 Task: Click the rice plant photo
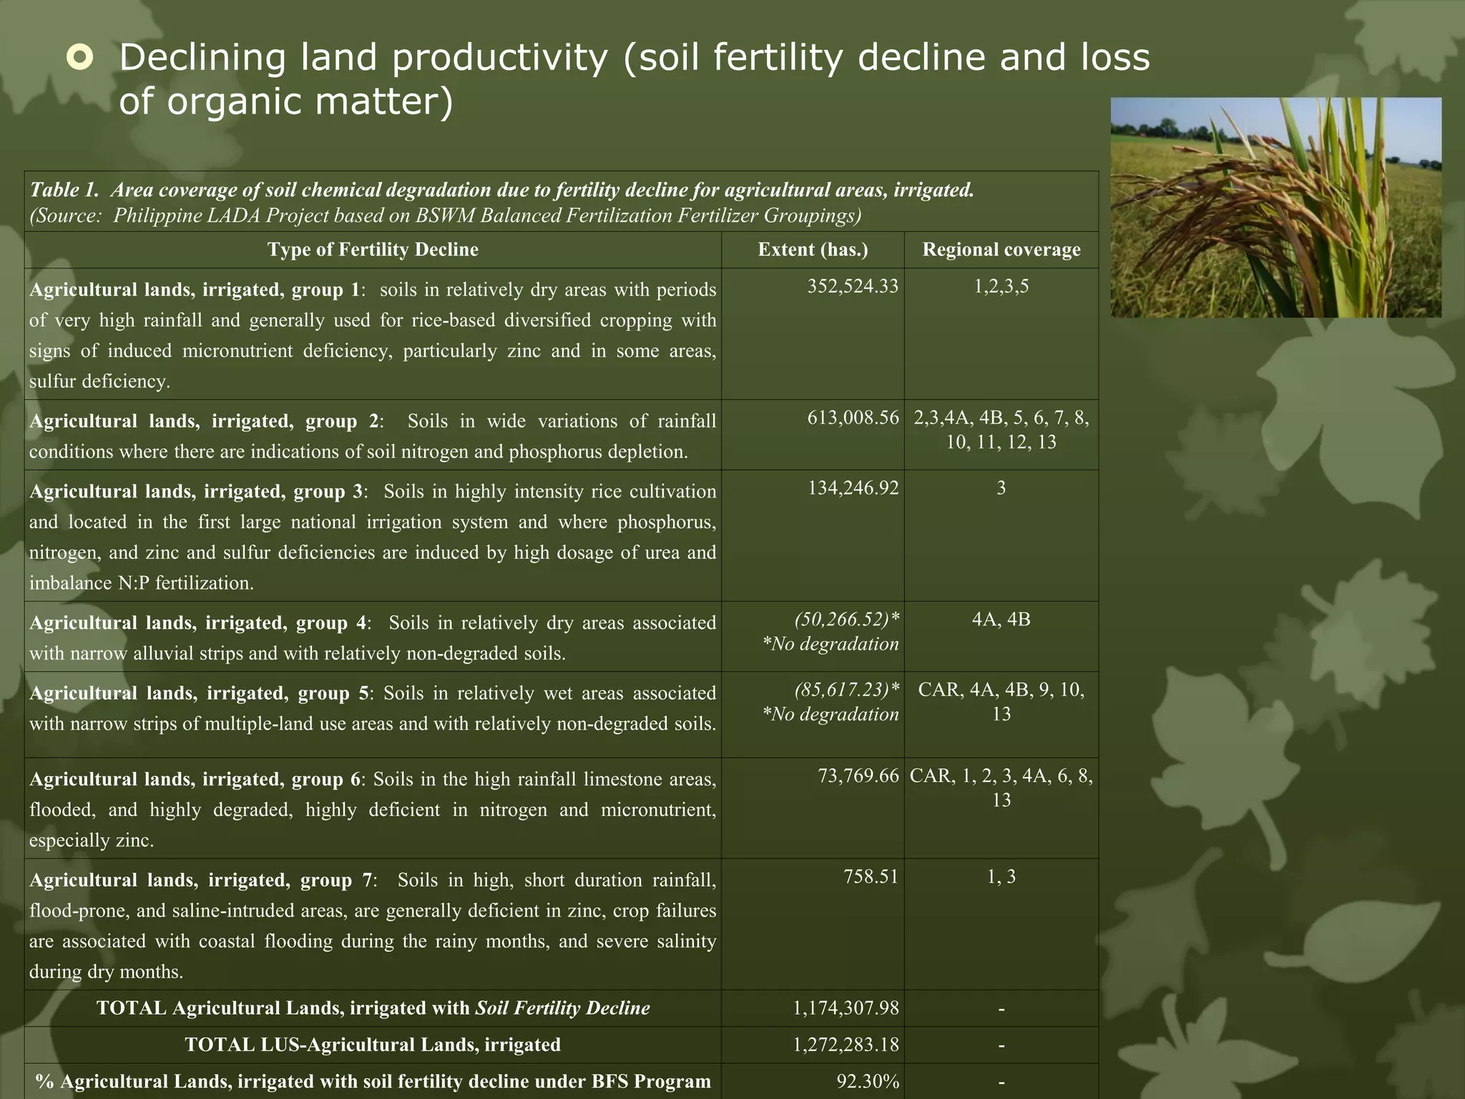tap(1275, 207)
